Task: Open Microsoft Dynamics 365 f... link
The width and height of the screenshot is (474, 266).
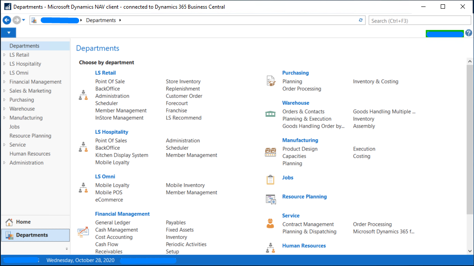Action: click(384, 231)
